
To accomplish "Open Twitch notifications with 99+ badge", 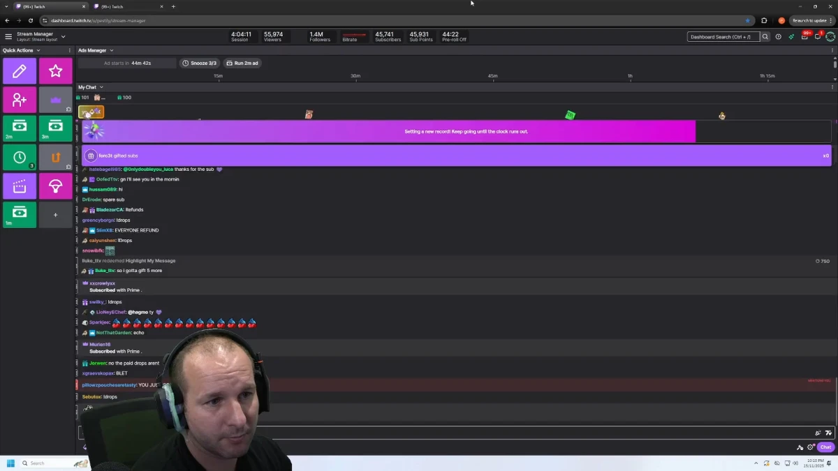I will click(x=804, y=37).
